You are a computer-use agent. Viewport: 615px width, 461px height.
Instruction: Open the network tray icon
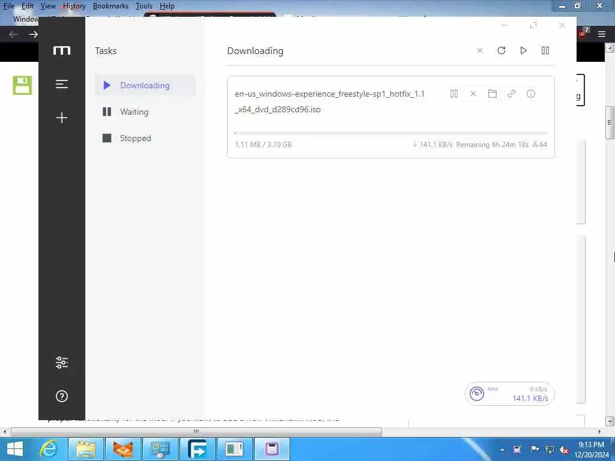(549, 450)
